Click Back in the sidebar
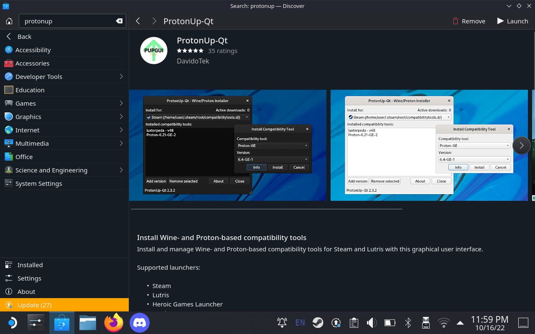The height and width of the screenshot is (334, 535). click(64, 36)
